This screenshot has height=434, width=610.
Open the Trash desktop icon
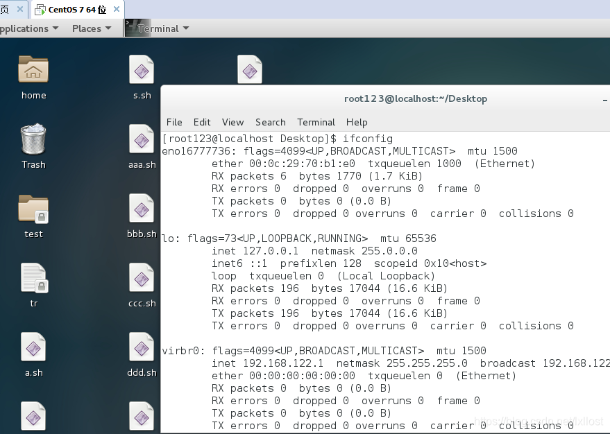click(x=33, y=139)
